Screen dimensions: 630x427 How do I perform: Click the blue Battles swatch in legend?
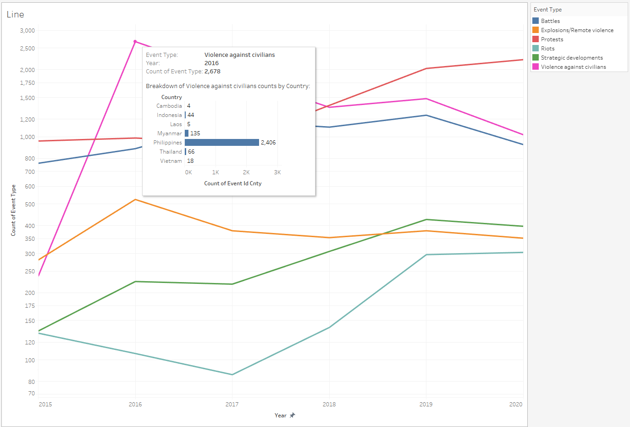click(536, 21)
